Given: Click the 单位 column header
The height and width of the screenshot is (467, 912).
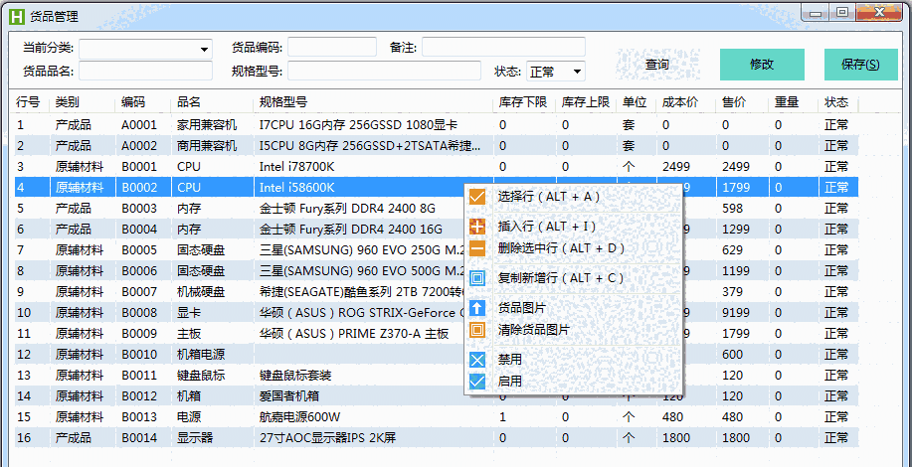Looking at the screenshot, I should coord(635,102).
